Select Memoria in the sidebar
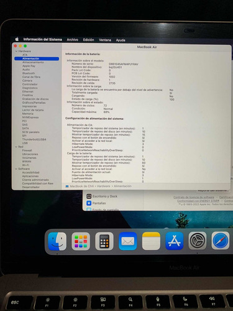Screen dimensions: 233x311 [x=27, y=114]
